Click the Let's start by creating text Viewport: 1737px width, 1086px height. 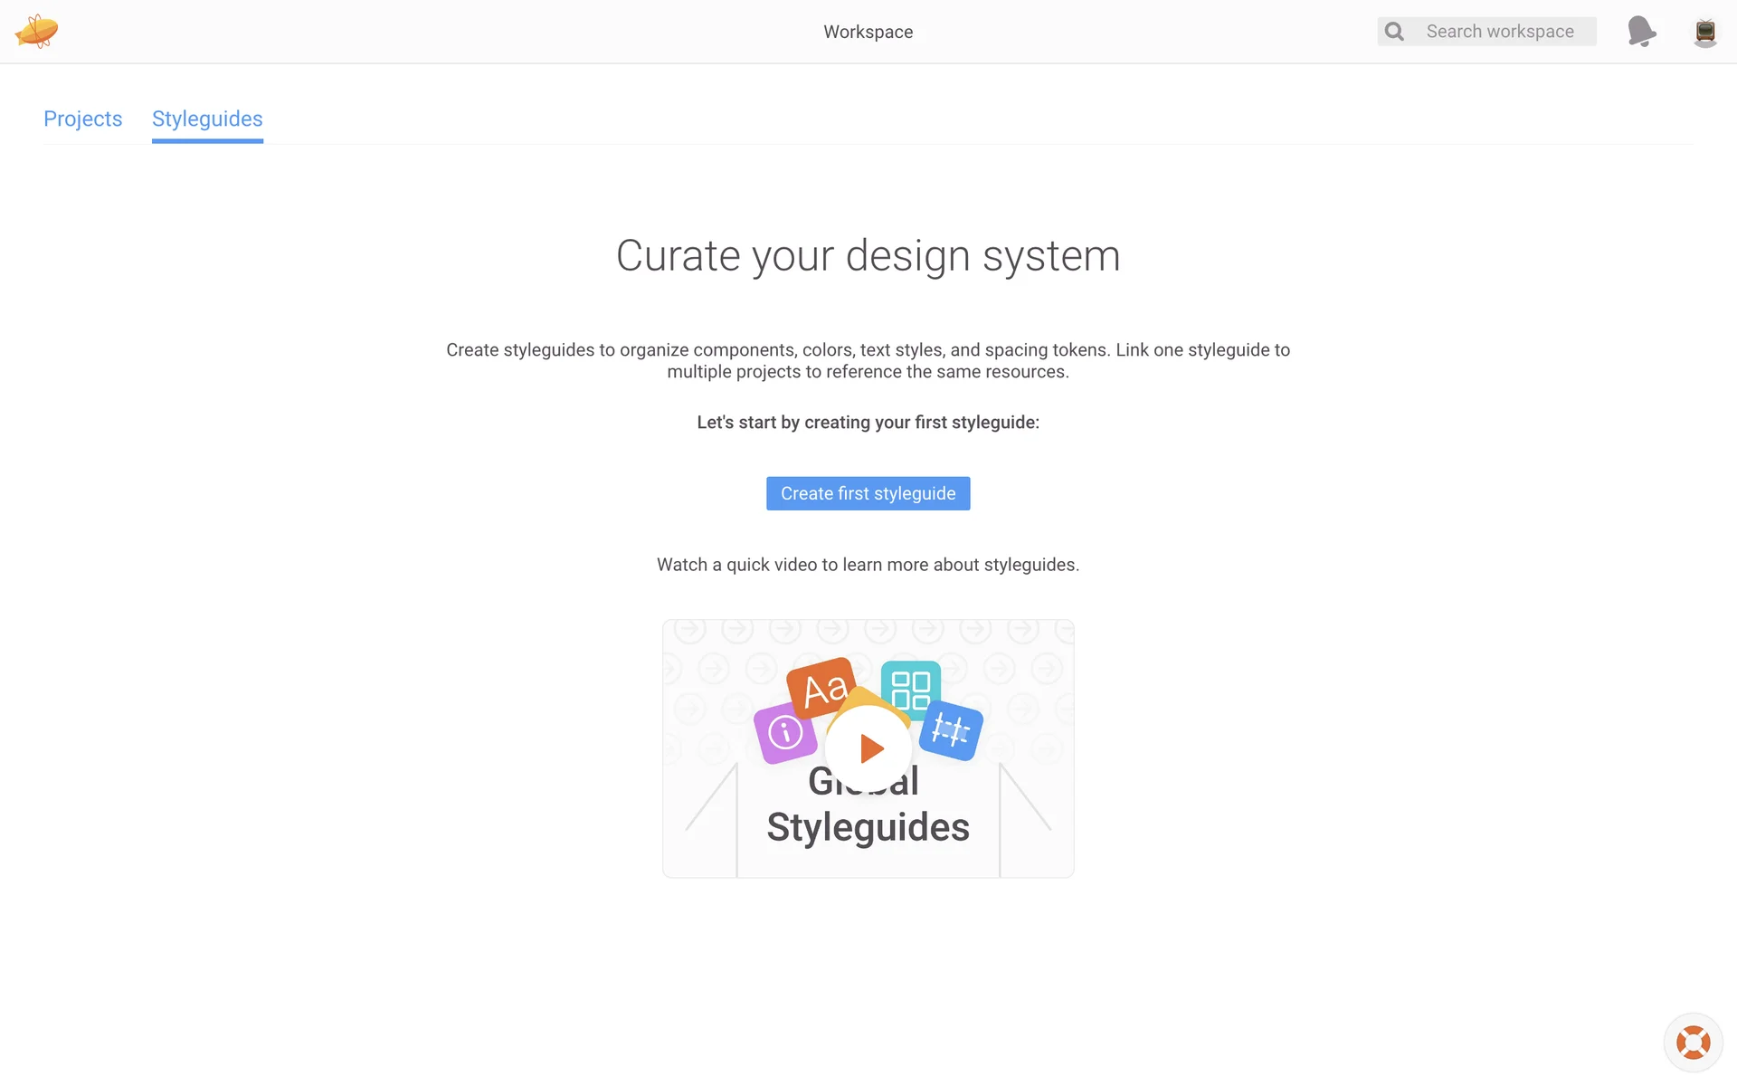coord(868,423)
